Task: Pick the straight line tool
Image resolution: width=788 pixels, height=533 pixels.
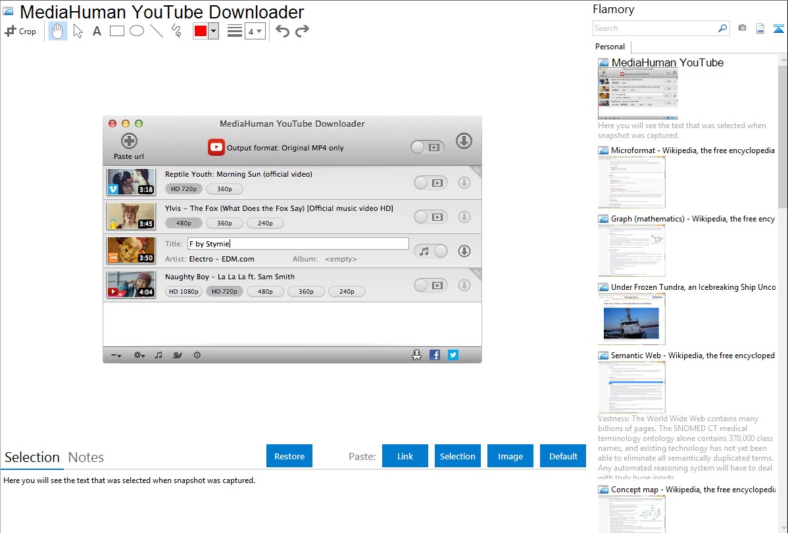Action: [157, 31]
